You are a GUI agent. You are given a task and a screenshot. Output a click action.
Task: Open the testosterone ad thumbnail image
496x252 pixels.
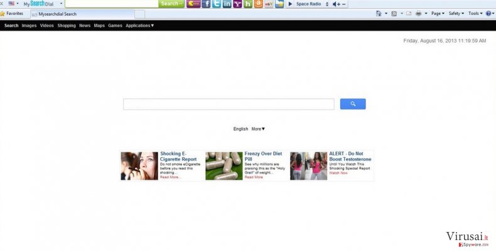[x=308, y=165]
